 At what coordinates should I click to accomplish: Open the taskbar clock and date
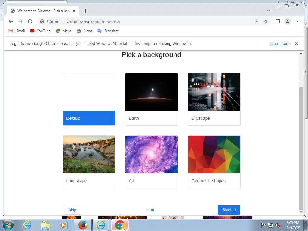click(x=293, y=225)
